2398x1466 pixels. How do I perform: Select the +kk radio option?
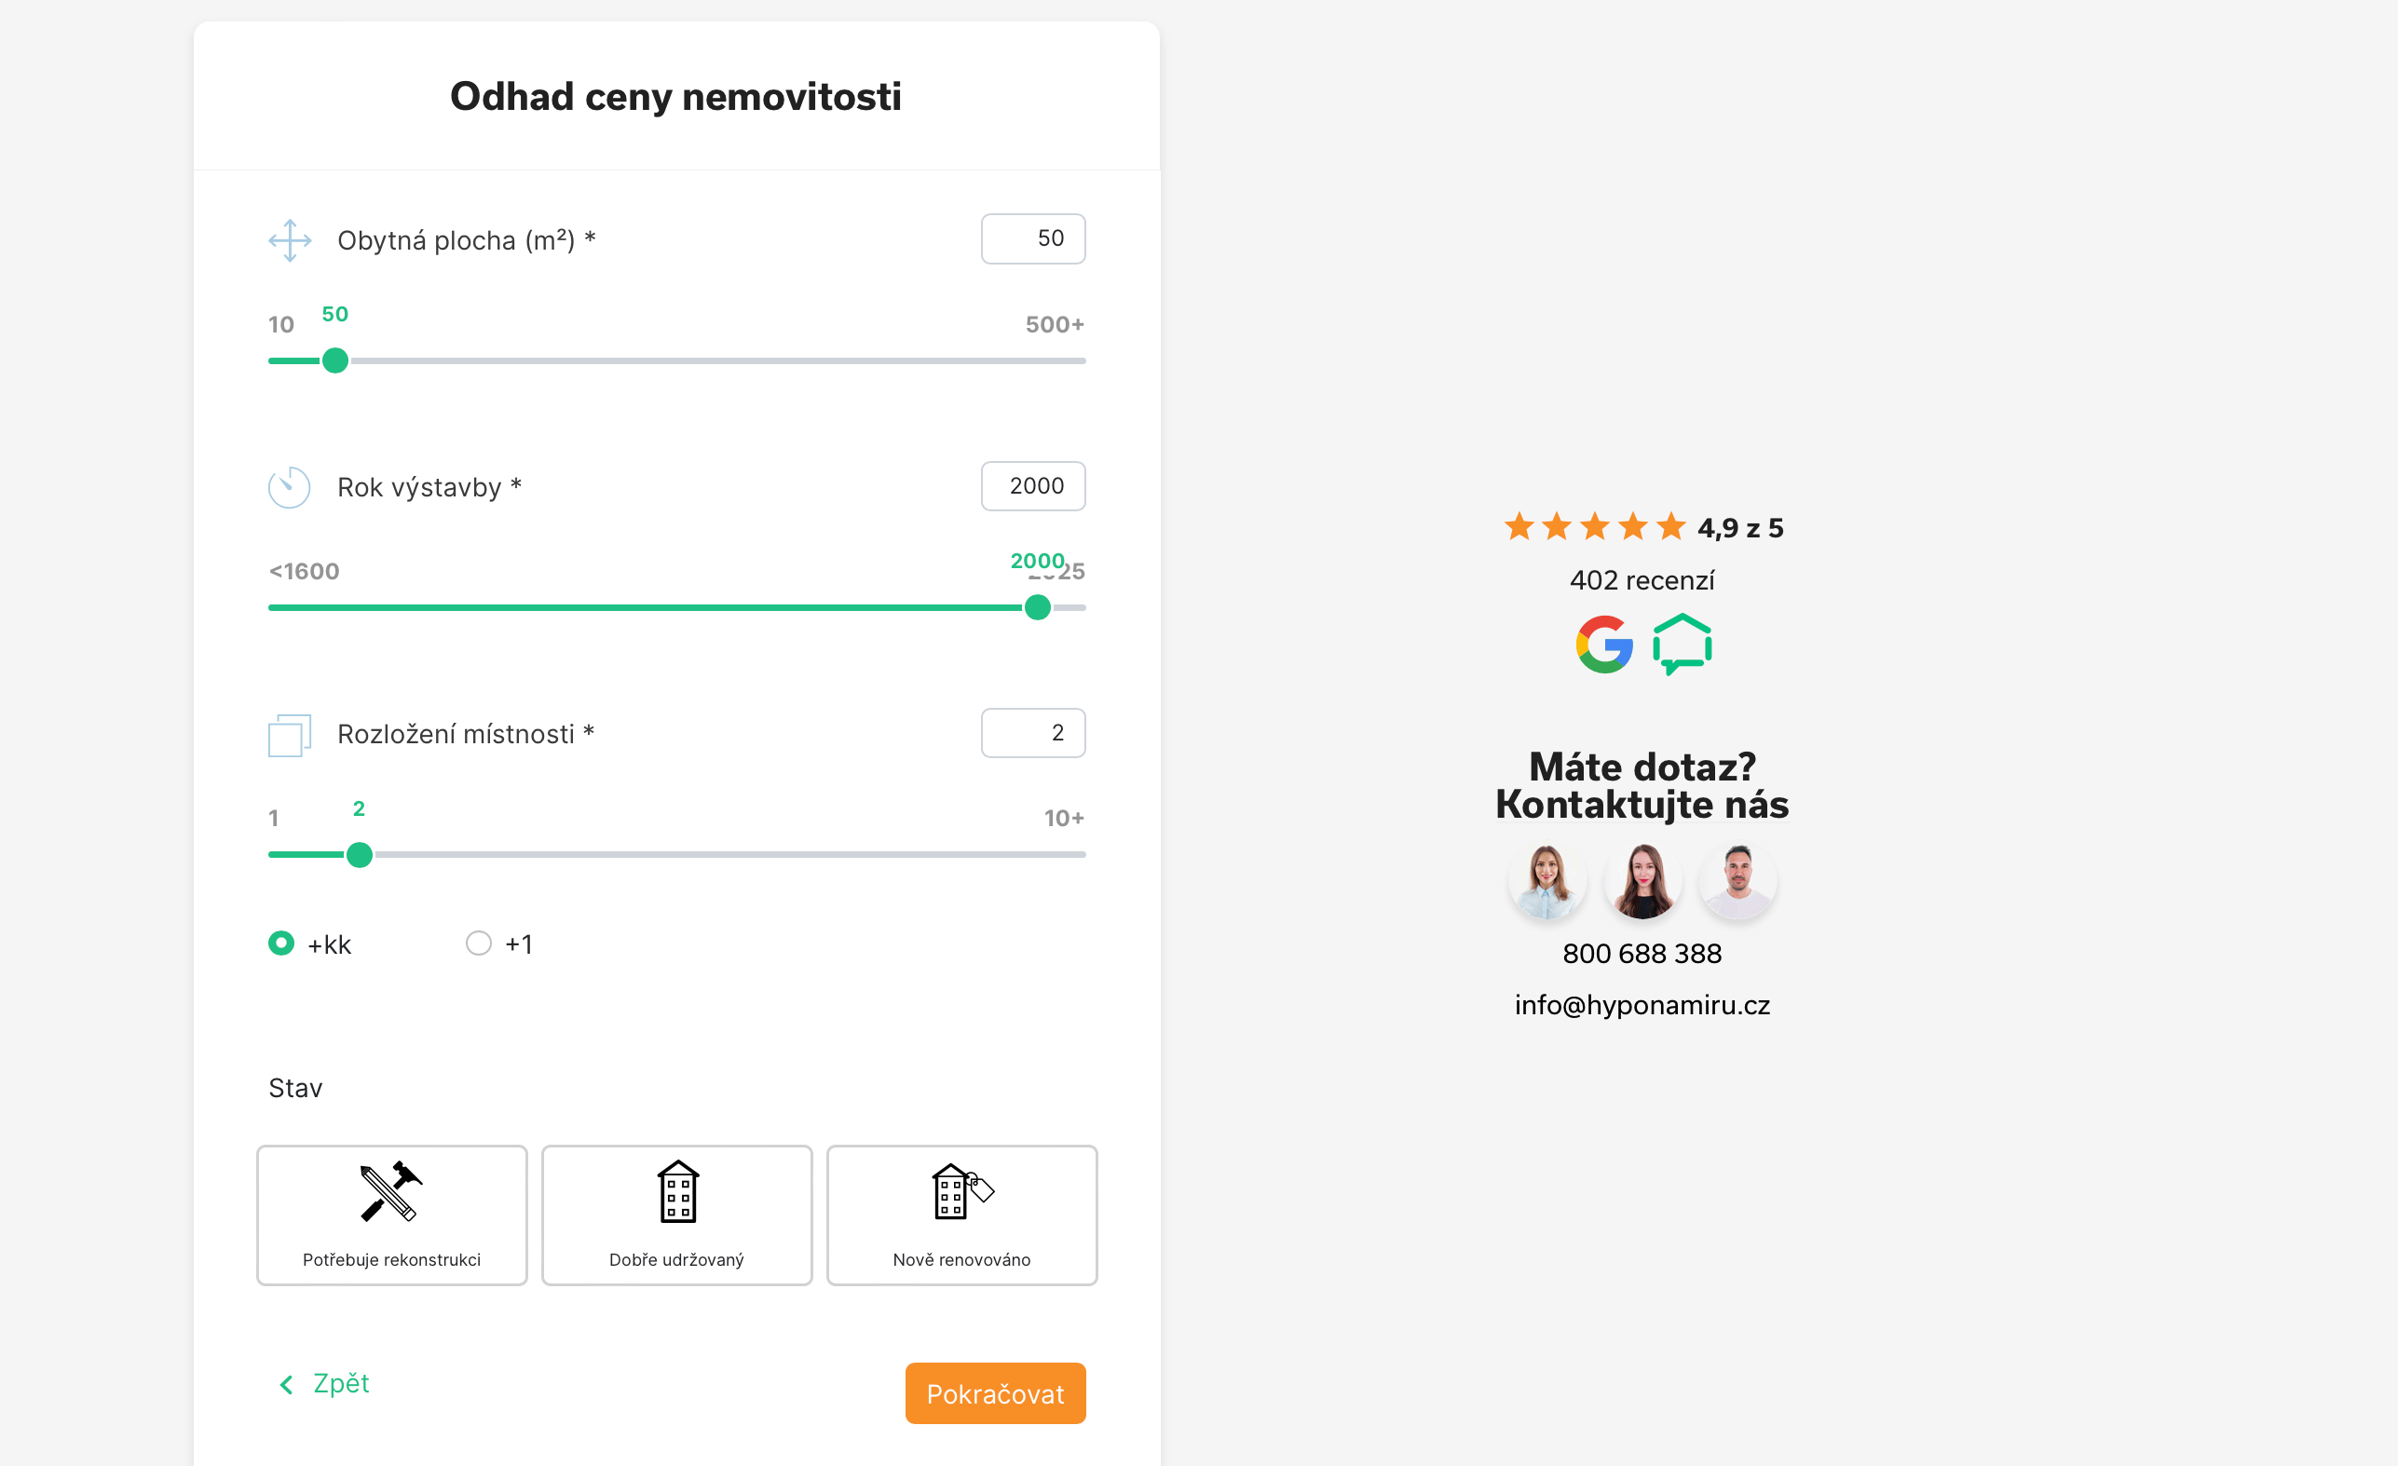click(281, 943)
